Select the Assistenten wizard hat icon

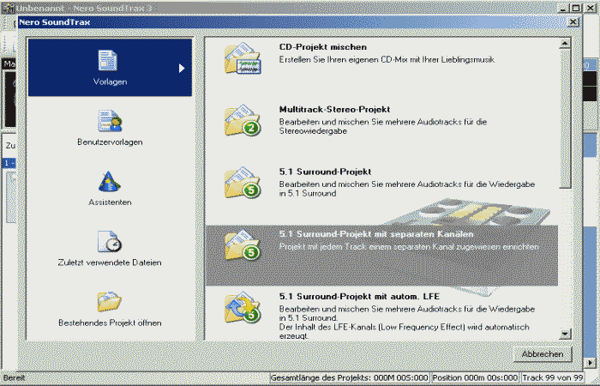109,181
